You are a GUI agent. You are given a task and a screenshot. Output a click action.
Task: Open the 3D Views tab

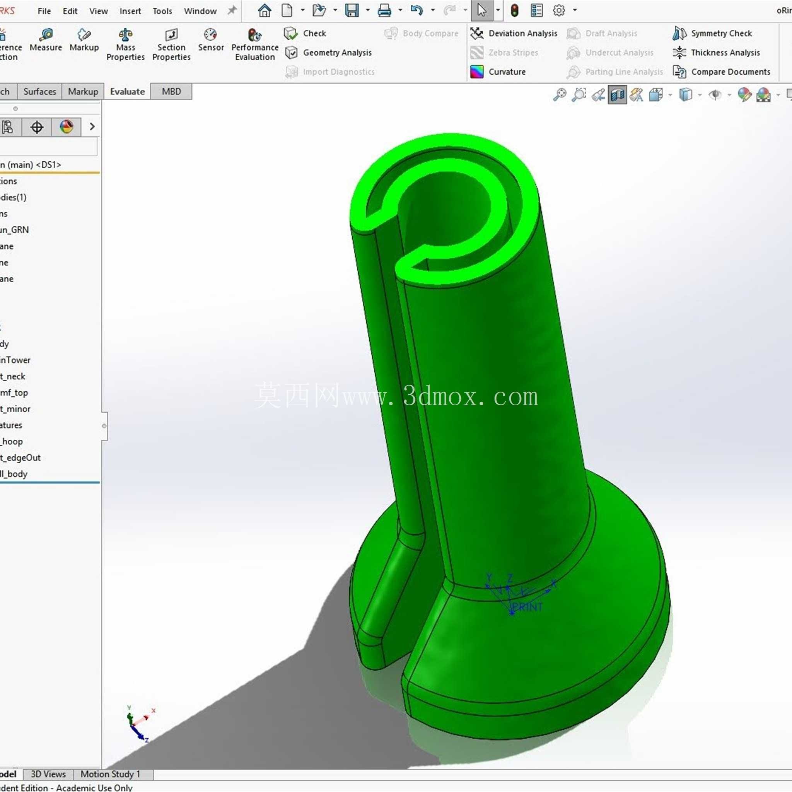(48, 774)
